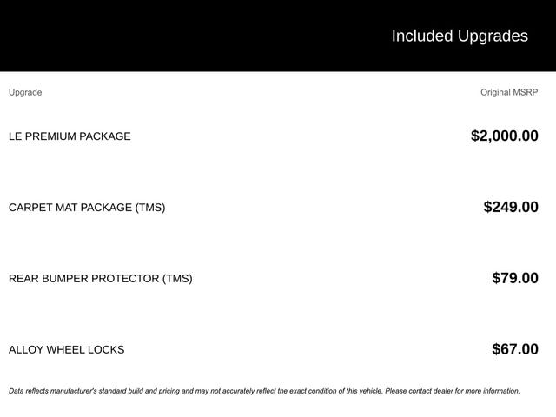Click the $67.00 price
The width and height of the screenshot is (556, 417).
pos(514,349)
